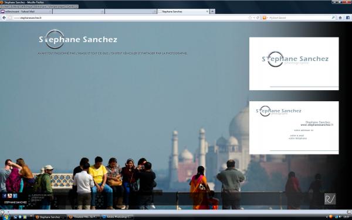Open the search engine selector icon
Image resolution: width=352 pixels, height=220 pixels.
tap(265, 18)
